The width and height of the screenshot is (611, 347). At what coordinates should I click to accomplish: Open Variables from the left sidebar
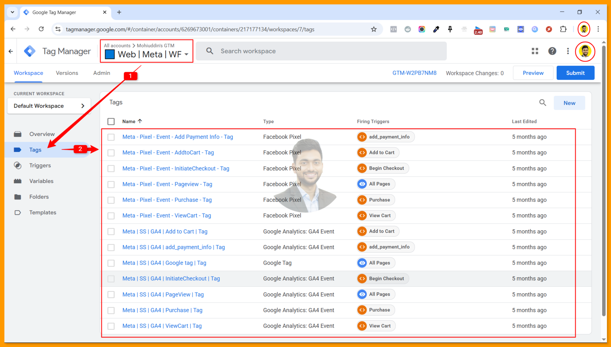pos(18,181)
